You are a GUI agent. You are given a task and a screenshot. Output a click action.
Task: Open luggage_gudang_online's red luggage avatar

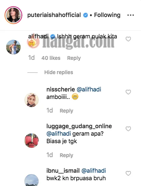coord(32,140)
